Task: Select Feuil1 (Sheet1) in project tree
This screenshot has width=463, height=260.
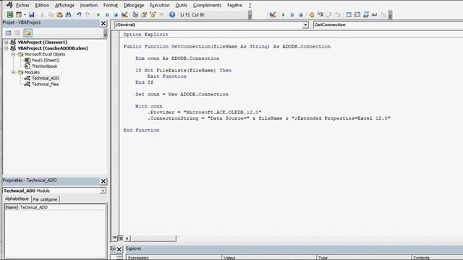Action: tap(46, 60)
